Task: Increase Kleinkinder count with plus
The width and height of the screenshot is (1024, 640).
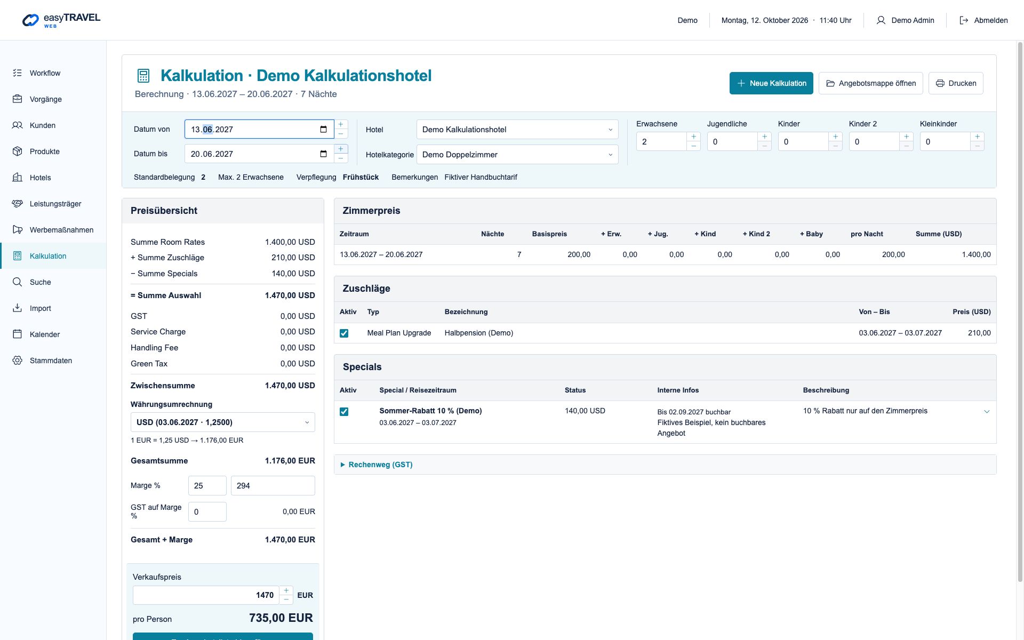Action: (977, 137)
